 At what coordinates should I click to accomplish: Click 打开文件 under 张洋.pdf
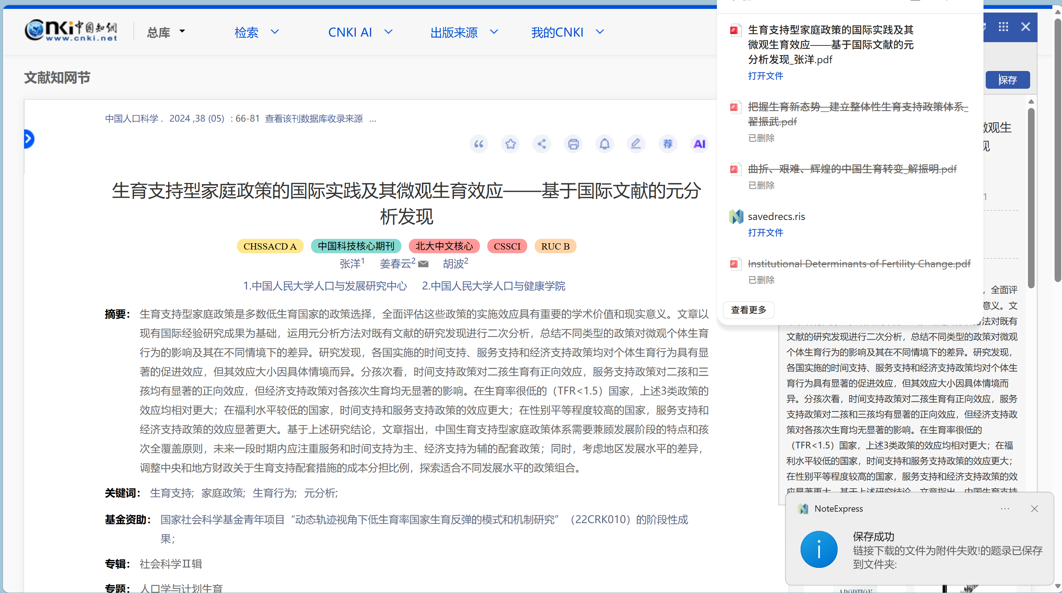tap(765, 76)
